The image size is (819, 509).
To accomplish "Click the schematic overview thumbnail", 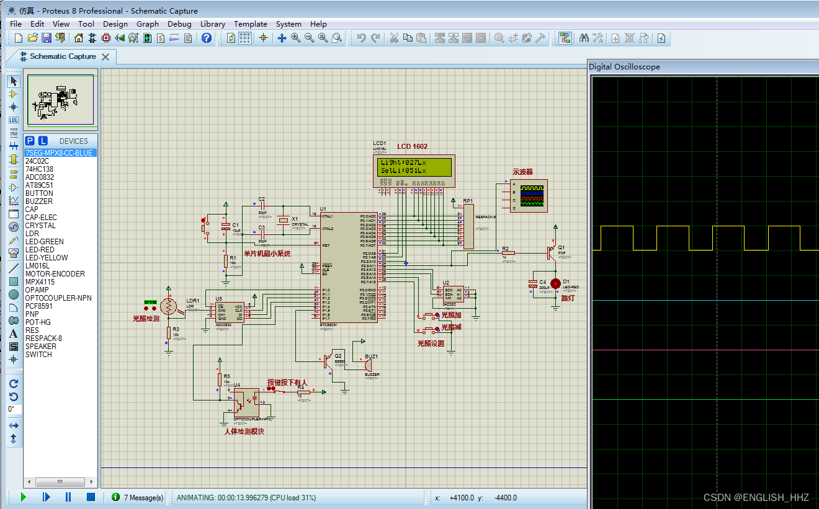I will [x=60, y=100].
